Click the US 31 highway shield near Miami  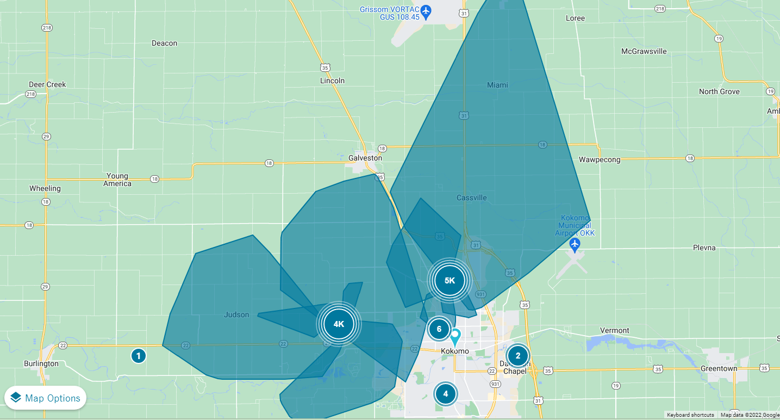click(465, 115)
